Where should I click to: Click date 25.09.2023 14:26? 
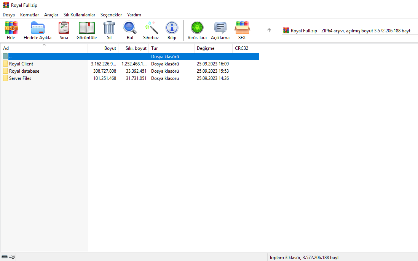[213, 78]
